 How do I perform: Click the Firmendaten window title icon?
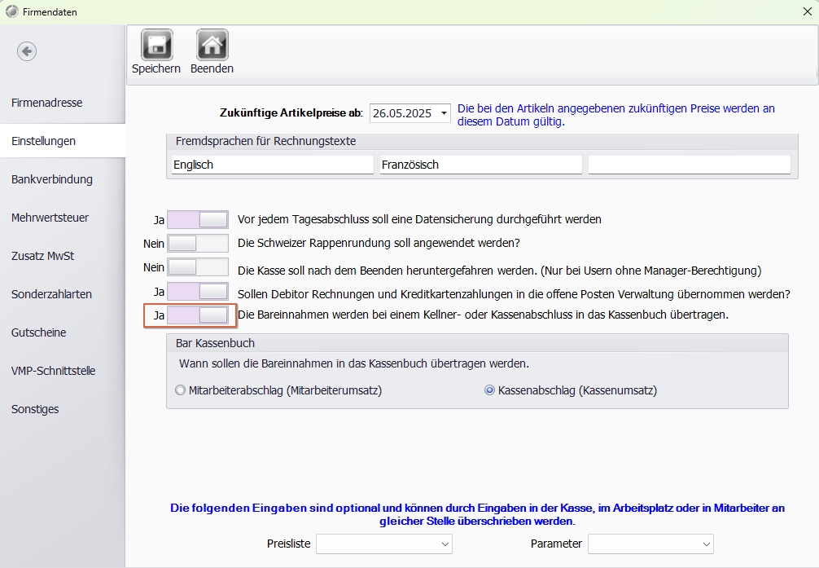coord(11,11)
